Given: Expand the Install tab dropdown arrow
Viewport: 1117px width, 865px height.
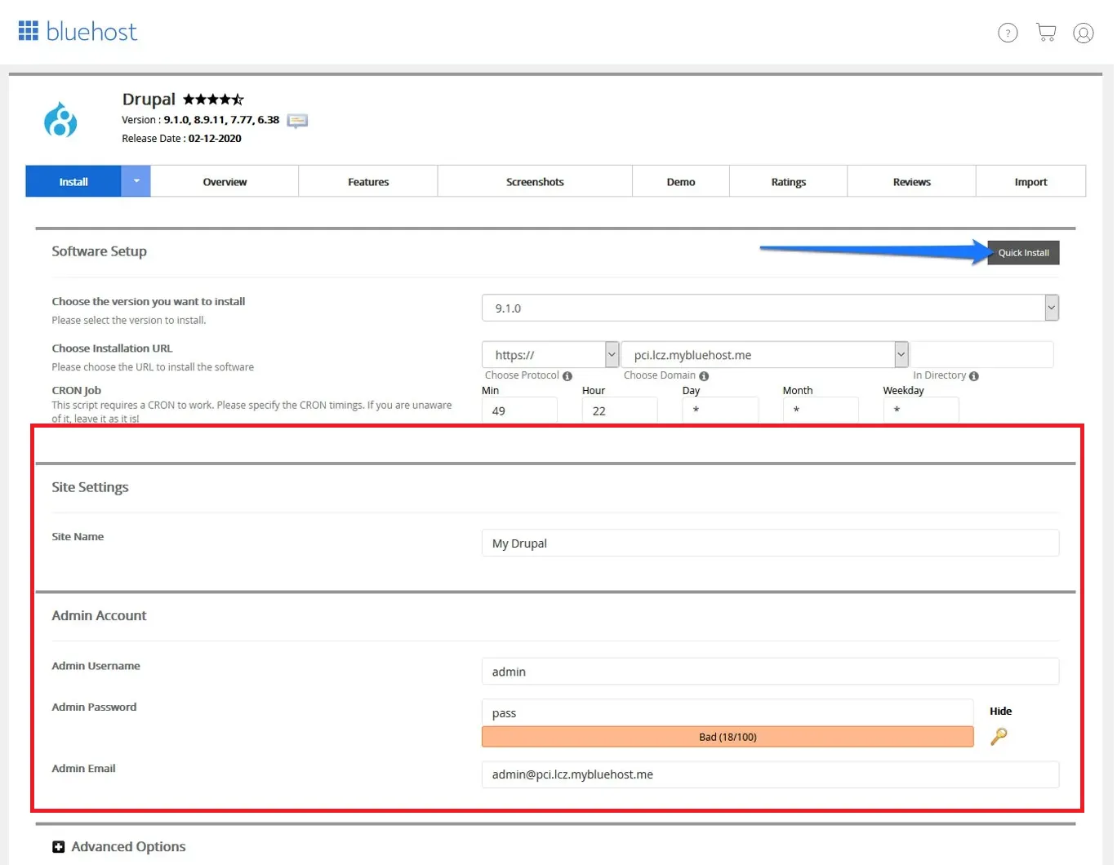Looking at the screenshot, I should pos(136,181).
